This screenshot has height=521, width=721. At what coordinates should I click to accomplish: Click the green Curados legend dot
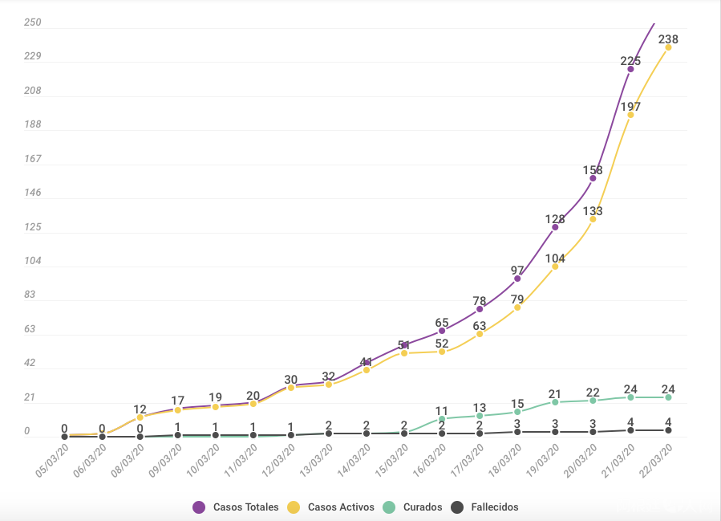pos(389,507)
